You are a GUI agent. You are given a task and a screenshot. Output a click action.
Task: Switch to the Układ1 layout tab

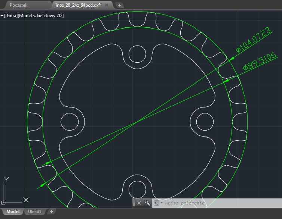[x=34, y=212]
